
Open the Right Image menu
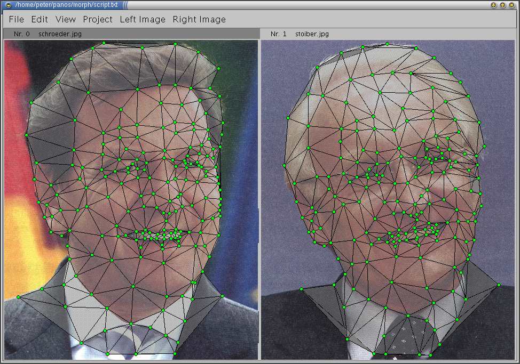coord(199,20)
